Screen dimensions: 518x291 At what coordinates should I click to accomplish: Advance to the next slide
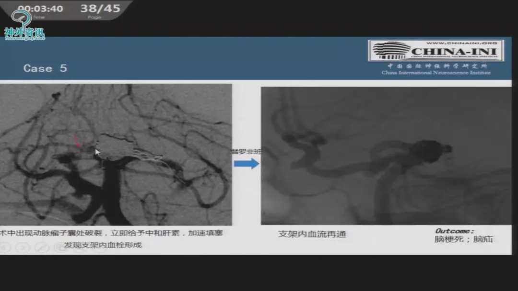pyautogui.click(x=23, y=247)
